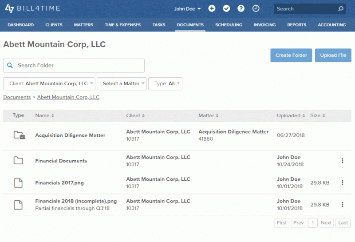The height and width of the screenshot is (242, 355).
Task: Open the Scheduling tab
Action: point(229,25)
